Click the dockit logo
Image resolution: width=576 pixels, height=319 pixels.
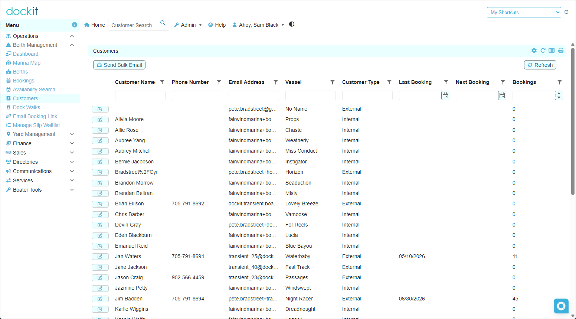coord(22,11)
